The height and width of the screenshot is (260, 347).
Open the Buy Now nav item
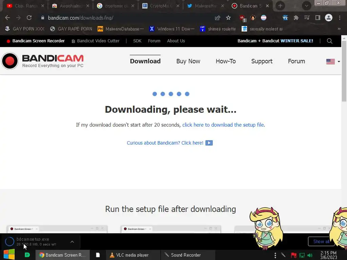pos(188,61)
